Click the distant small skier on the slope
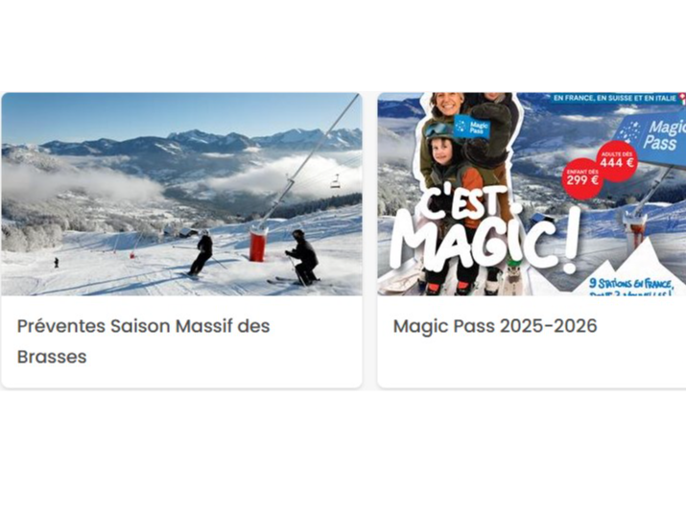Screen dimensions: 686x514 click(x=56, y=263)
